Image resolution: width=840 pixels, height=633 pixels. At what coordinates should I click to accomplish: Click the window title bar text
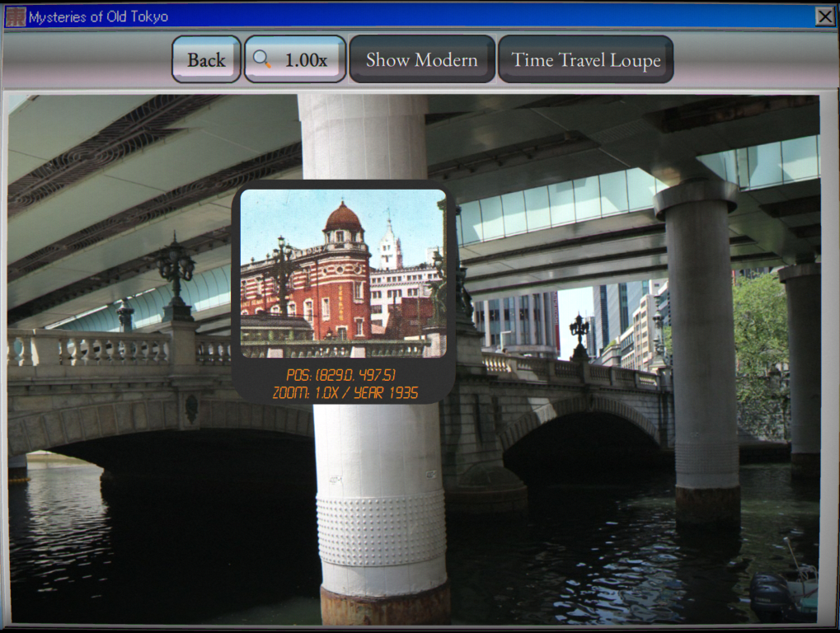tap(99, 16)
